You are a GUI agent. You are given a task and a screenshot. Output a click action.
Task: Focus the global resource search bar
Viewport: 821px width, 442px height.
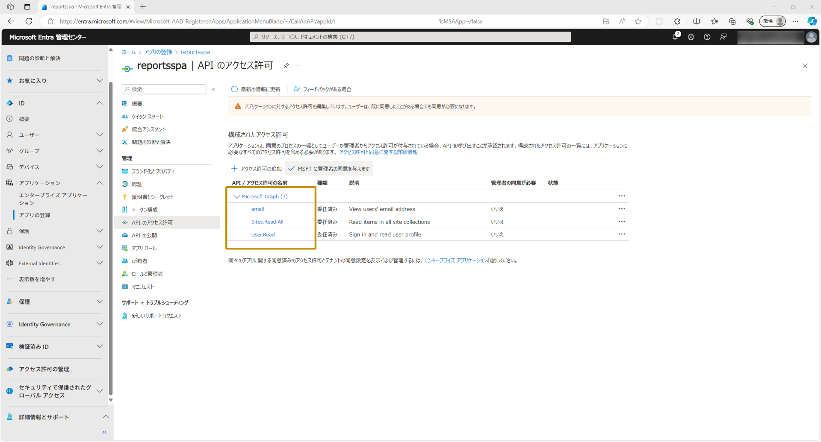pos(410,37)
